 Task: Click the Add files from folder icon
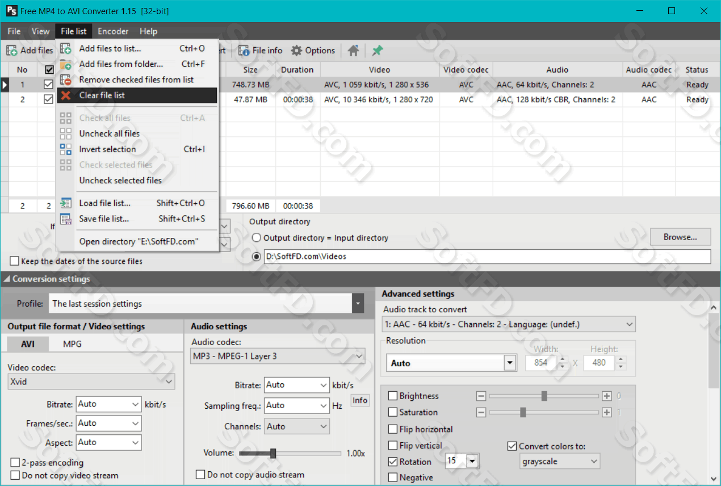(66, 64)
